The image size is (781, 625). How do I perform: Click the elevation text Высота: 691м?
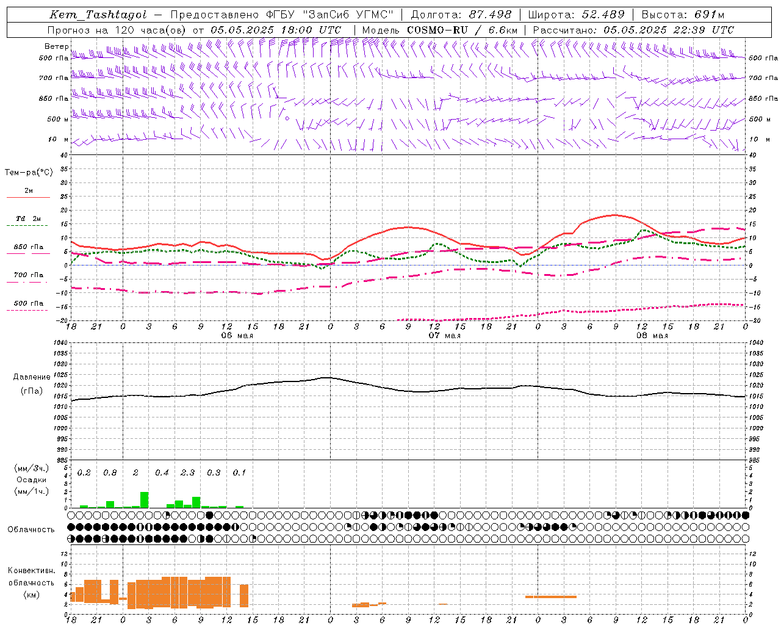pyautogui.click(x=683, y=15)
